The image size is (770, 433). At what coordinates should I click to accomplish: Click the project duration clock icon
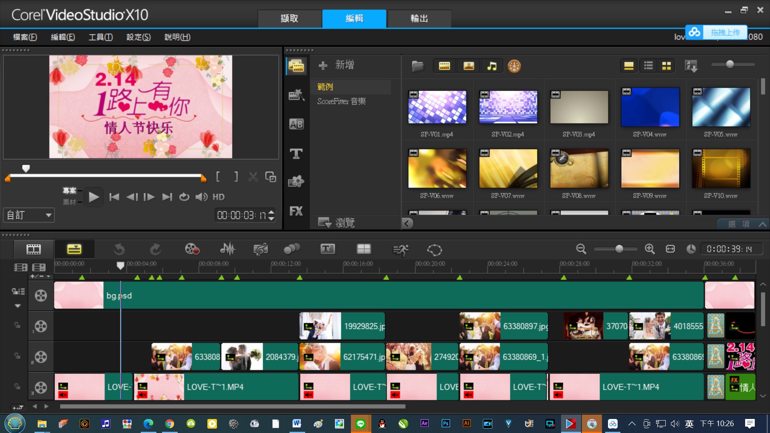pyautogui.click(x=691, y=249)
